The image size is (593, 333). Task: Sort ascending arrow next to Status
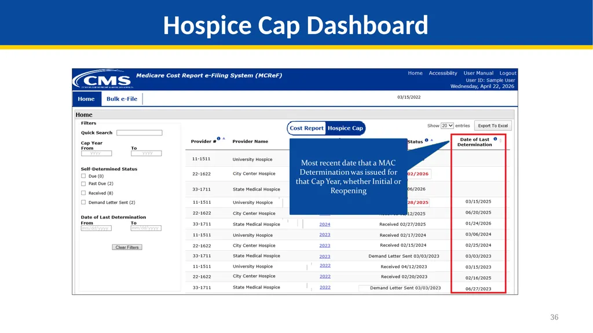pyautogui.click(x=431, y=140)
